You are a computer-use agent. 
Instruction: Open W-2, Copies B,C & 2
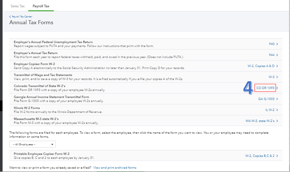click(x=260, y=156)
